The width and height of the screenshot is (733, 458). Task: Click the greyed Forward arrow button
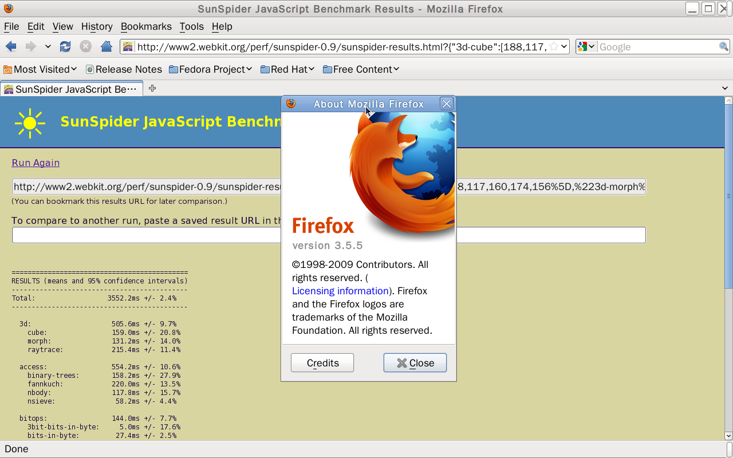[30, 47]
